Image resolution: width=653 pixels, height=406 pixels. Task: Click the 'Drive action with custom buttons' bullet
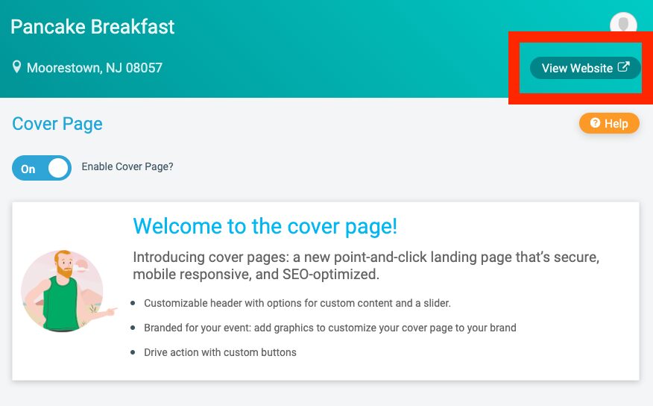click(x=221, y=352)
